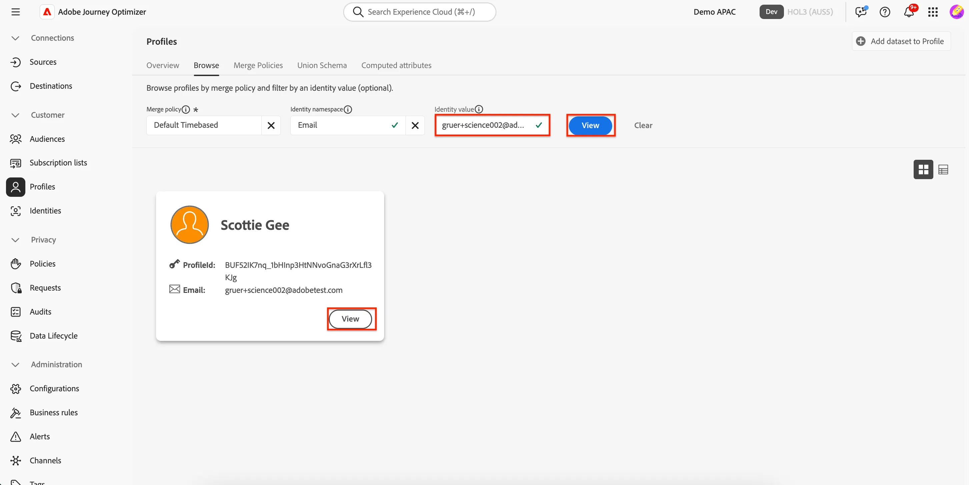Open Identities in the sidebar
This screenshot has width=969, height=485.
tap(45, 211)
